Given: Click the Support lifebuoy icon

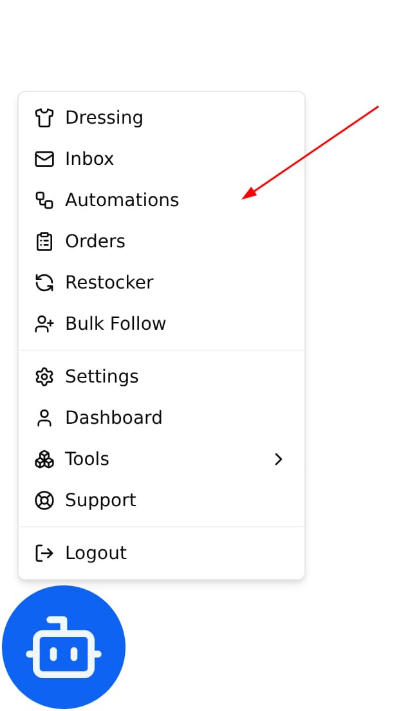Looking at the screenshot, I should pos(44,500).
